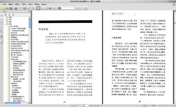Click the zoom slider at bottom right

(x=168, y=106)
